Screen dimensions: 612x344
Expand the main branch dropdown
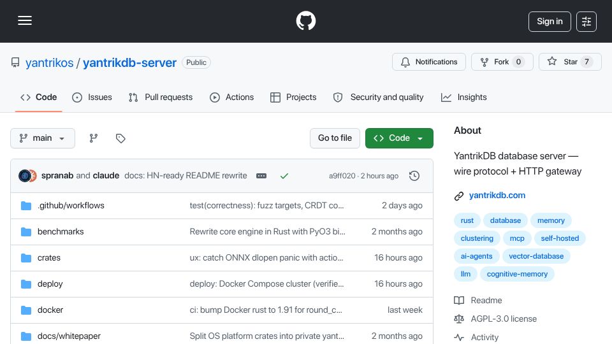pyautogui.click(x=43, y=138)
